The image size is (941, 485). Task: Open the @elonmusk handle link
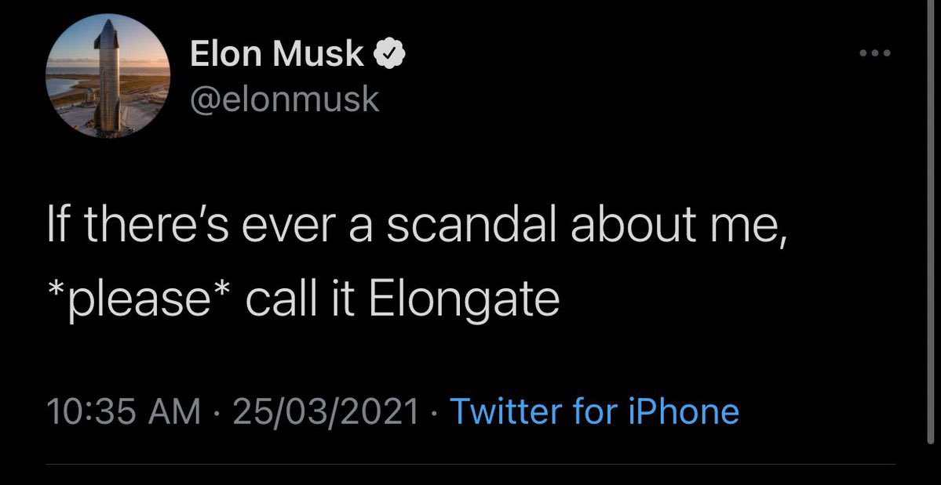tap(284, 99)
